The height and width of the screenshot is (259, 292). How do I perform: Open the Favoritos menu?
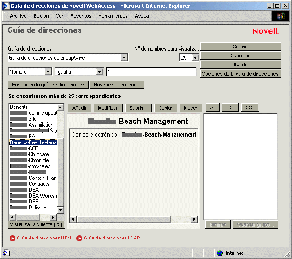[x=81, y=16]
